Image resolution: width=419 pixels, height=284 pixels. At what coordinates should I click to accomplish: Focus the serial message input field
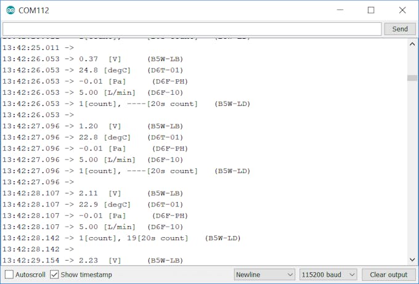pyautogui.click(x=192, y=29)
